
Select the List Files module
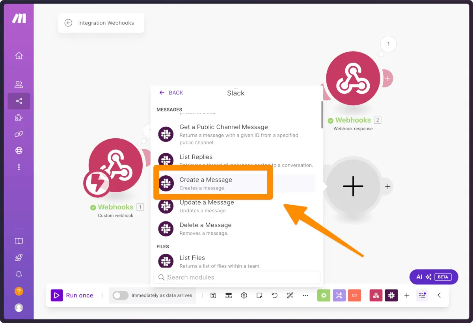236,261
